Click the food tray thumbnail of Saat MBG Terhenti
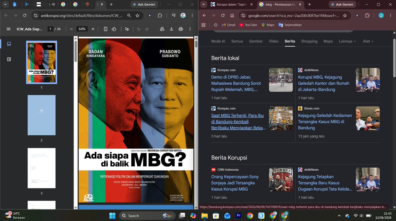 pos(281,118)
